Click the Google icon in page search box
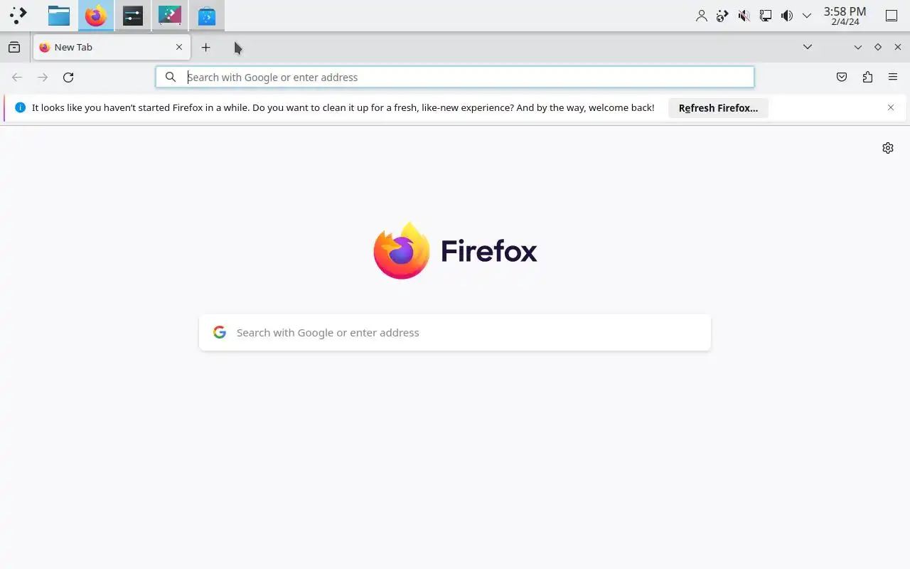Screen dimensions: 910x569 pyautogui.click(x=220, y=332)
